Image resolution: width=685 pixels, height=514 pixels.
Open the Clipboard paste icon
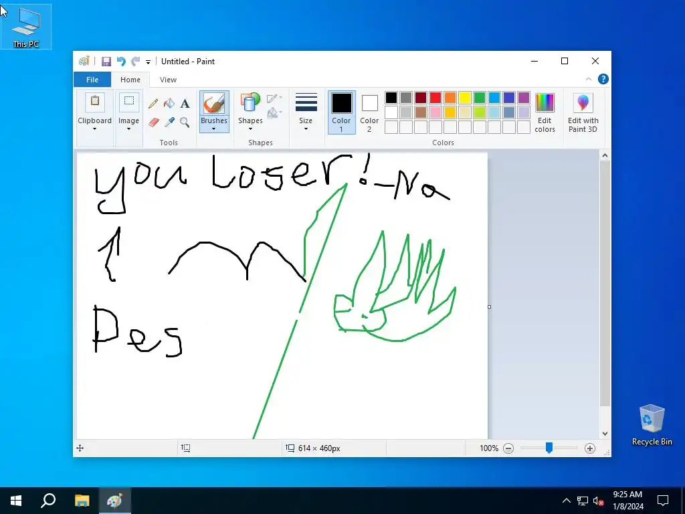(x=95, y=102)
